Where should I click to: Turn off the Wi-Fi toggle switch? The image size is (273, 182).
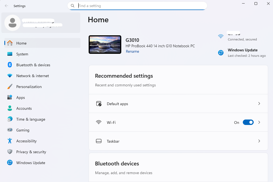pyautogui.click(x=248, y=123)
